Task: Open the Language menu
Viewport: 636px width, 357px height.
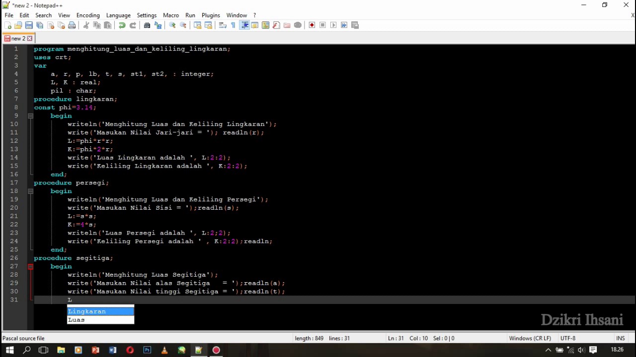Action: 118,15
